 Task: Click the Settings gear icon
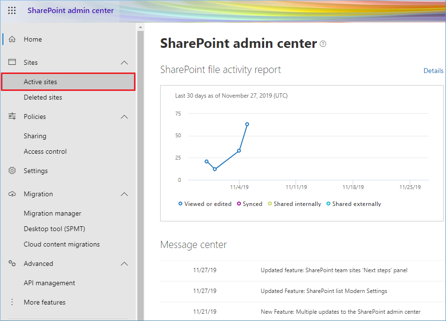[x=12, y=171]
